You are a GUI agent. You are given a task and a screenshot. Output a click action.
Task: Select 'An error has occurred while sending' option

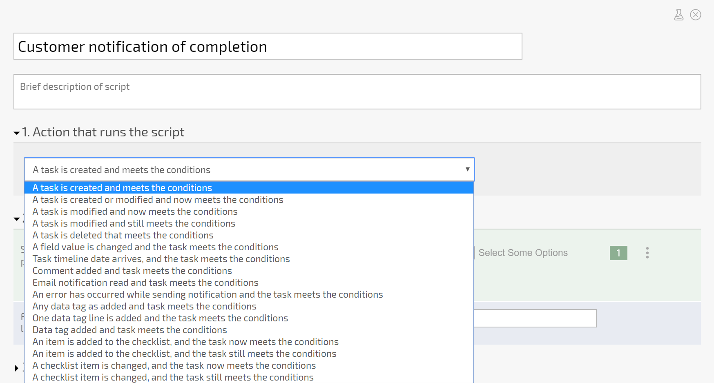208,294
